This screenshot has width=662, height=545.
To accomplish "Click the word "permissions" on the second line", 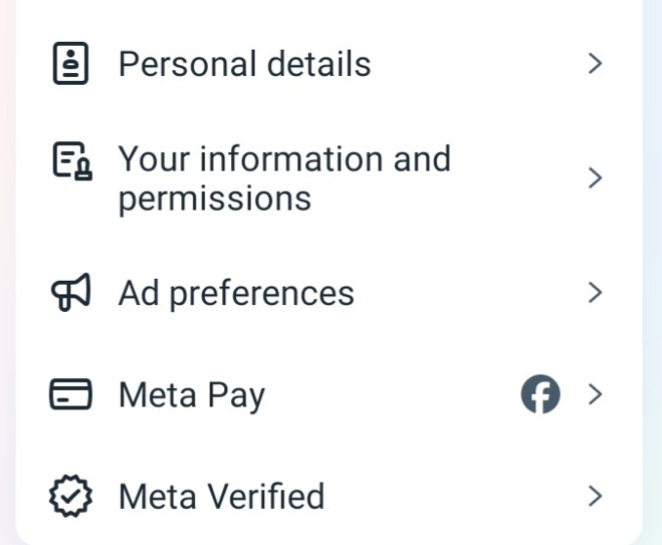I will (x=214, y=199).
